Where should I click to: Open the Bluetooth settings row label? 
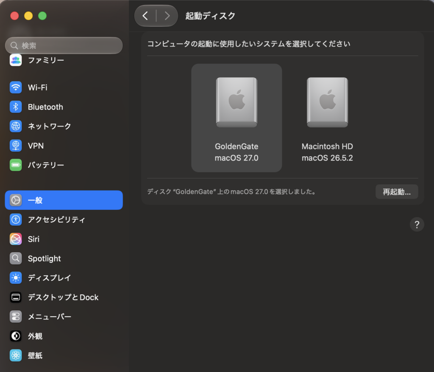45,107
